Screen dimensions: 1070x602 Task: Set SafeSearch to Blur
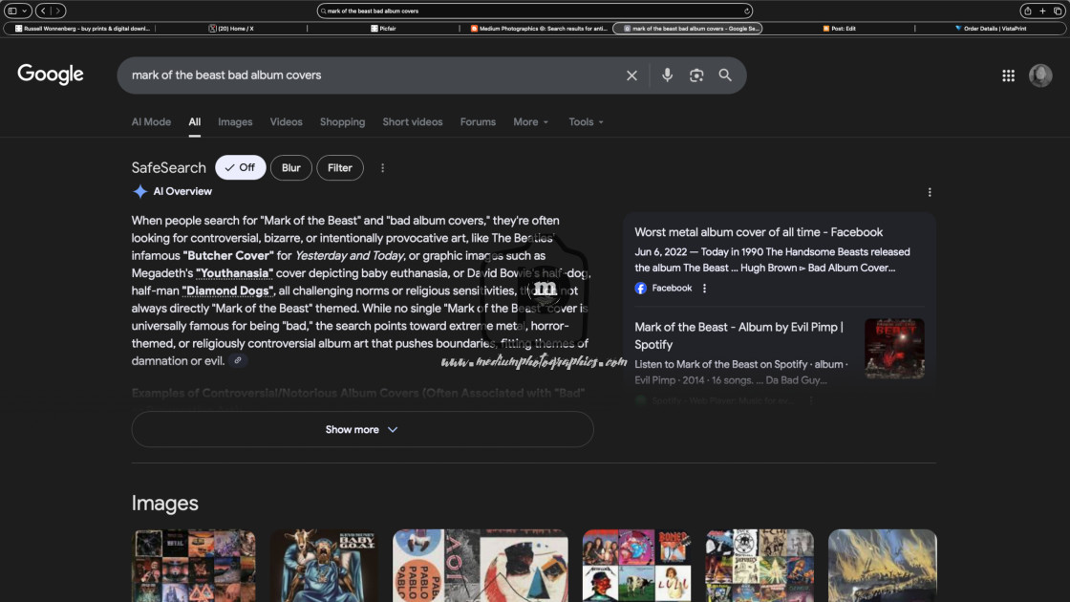click(290, 168)
